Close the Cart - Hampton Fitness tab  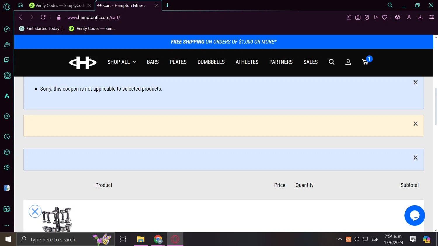pos(157,5)
